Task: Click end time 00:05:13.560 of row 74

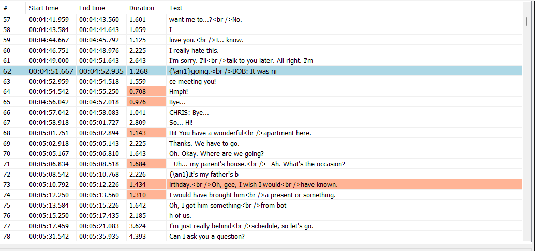Action: point(99,195)
